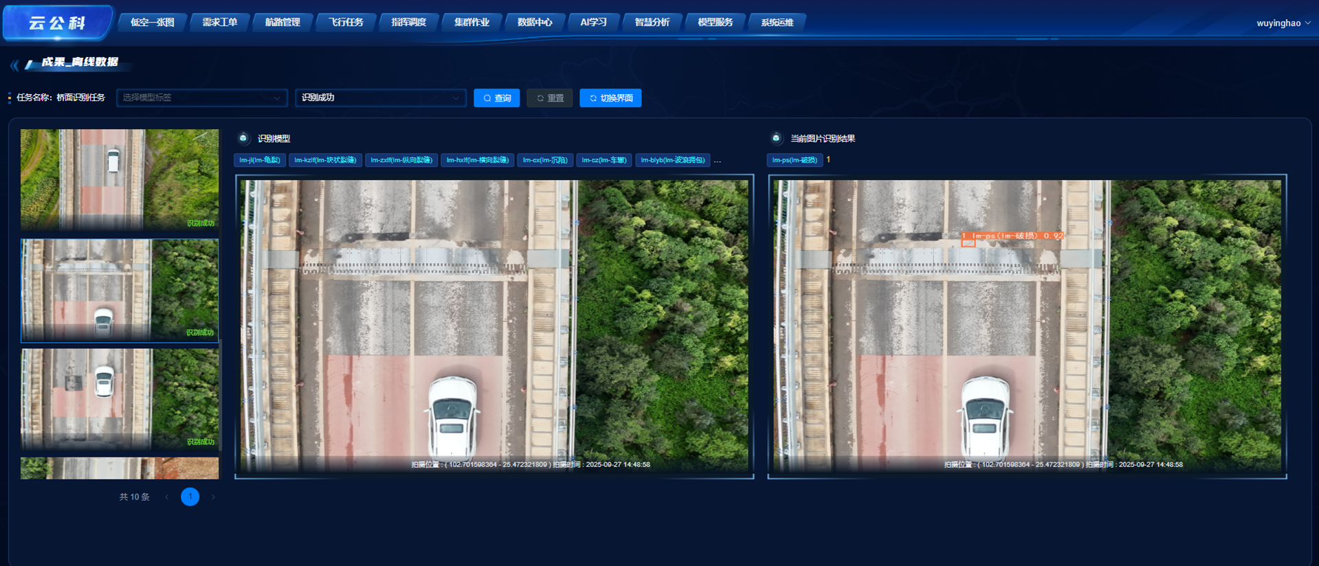Viewport: 1319px width, 566px height.
Task: Switch to the AI学习 tab
Action: [x=593, y=22]
